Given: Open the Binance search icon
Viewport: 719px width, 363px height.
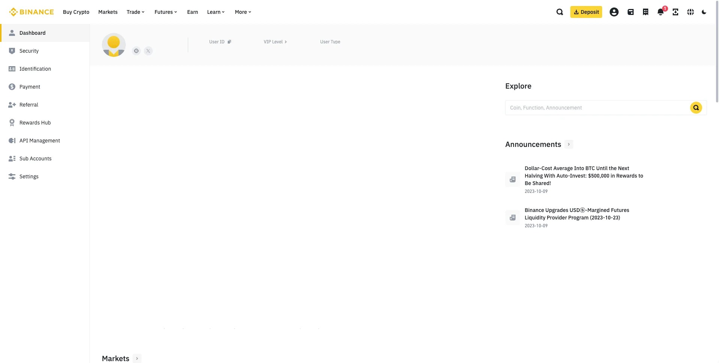Looking at the screenshot, I should tap(559, 12).
